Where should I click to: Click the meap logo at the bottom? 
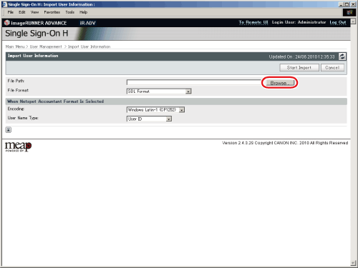click(x=18, y=147)
